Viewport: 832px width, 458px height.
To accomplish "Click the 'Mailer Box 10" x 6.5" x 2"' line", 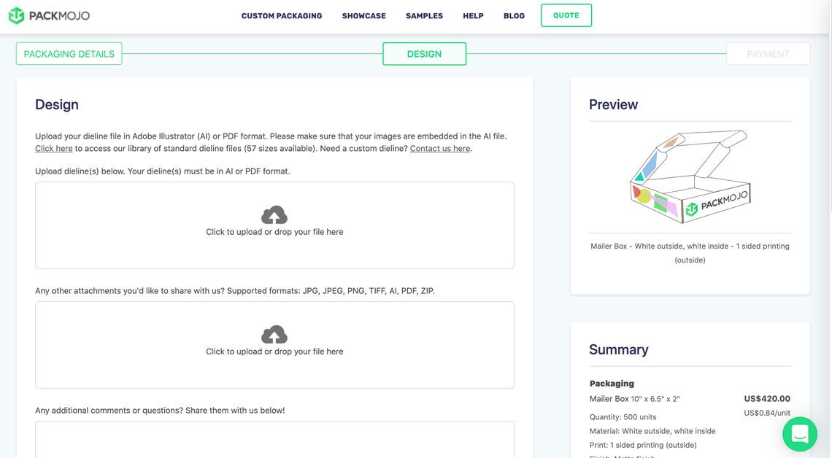I will 635,399.
